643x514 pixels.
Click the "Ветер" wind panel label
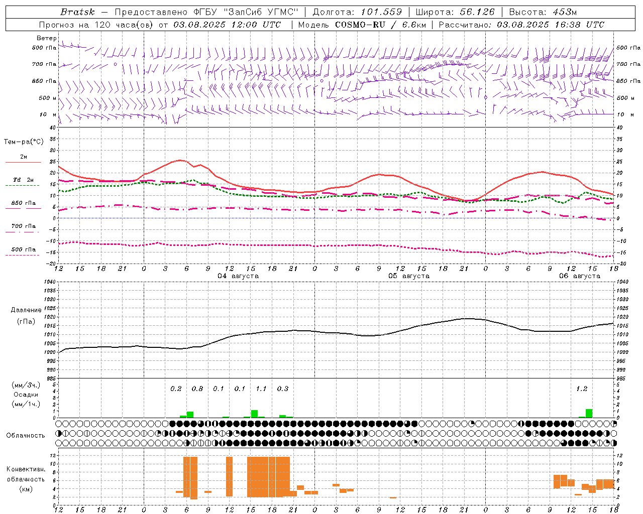(x=47, y=38)
